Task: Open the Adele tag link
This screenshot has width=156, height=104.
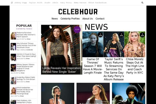Action: pyautogui.click(x=55, y=3)
